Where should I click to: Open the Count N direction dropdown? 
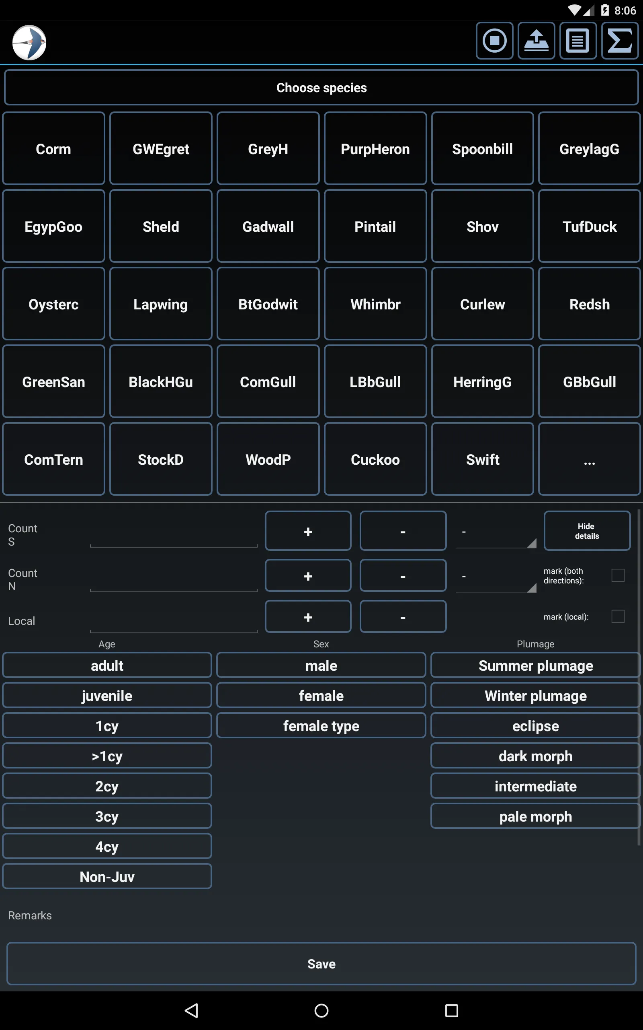coord(496,577)
